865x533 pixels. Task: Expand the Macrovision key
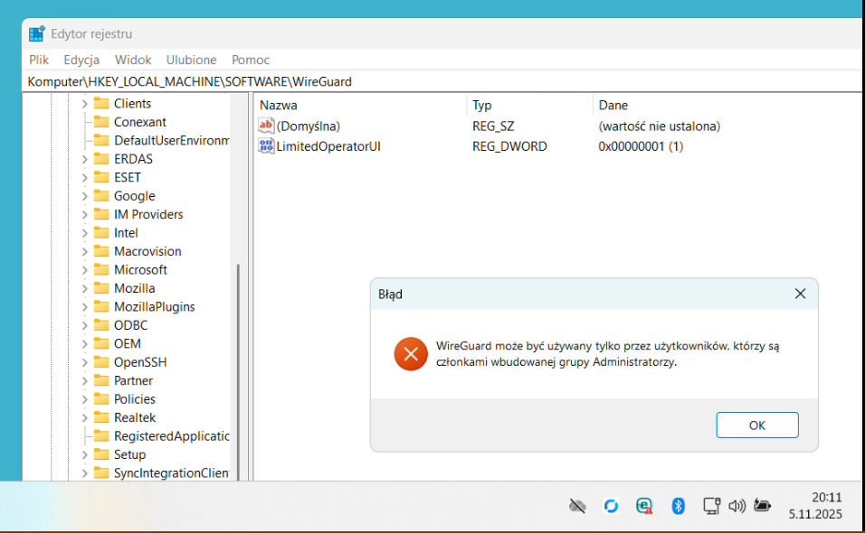(x=84, y=252)
